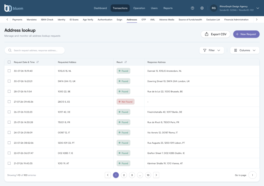Open the Columns dropdown
Image resolution: width=264 pixels, height=186 pixels.
pyautogui.click(x=245, y=50)
